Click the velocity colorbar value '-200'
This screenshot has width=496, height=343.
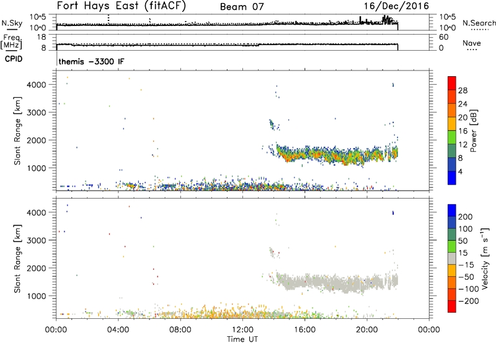click(x=467, y=301)
